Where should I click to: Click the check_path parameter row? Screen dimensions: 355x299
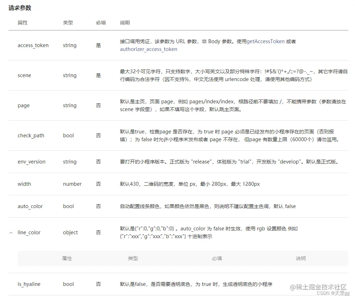point(31,136)
